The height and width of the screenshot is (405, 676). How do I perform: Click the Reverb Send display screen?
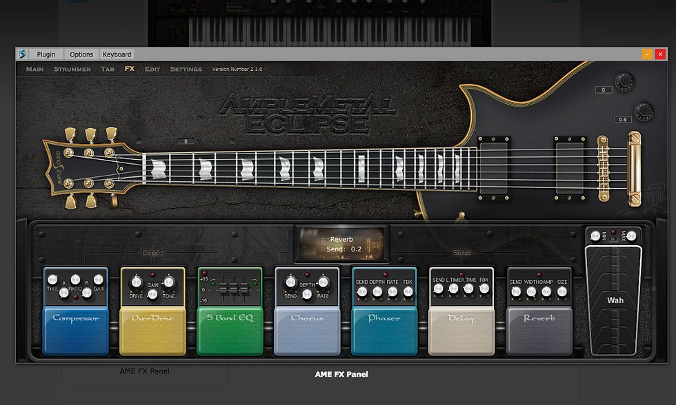click(341, 244)
